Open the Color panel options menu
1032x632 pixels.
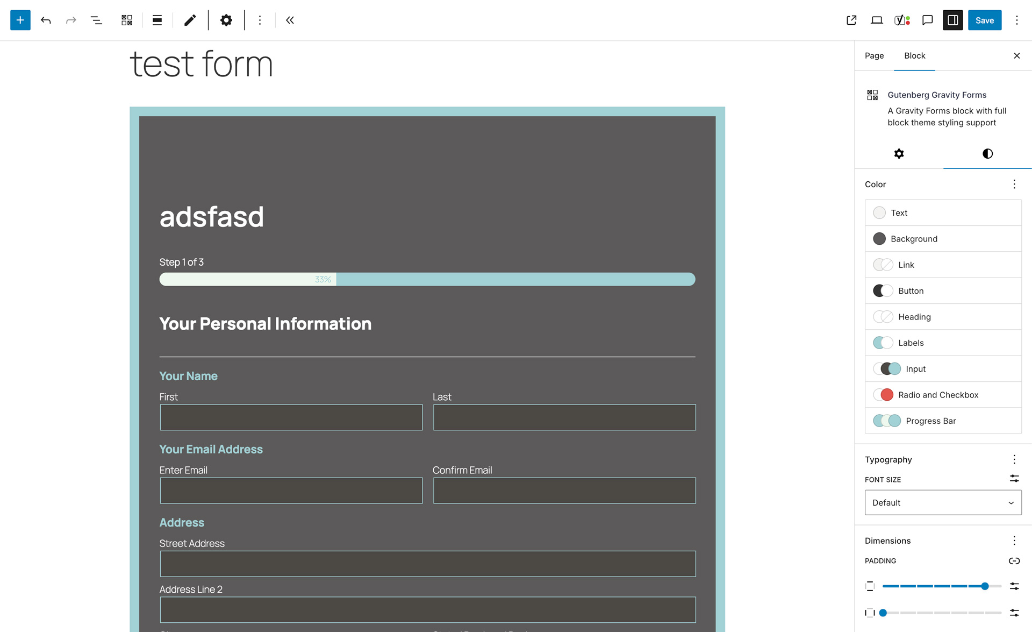[x=1014, y=184]
